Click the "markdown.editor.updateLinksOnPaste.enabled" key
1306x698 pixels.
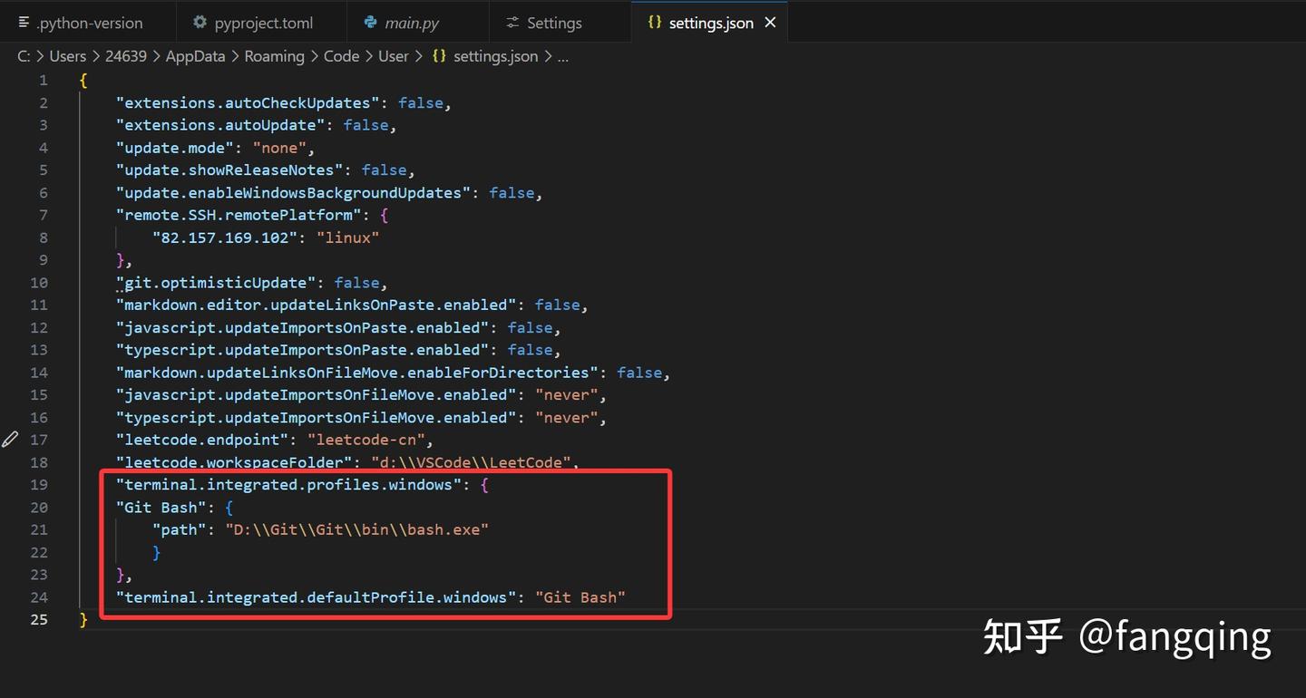click(x=316, y=305)
